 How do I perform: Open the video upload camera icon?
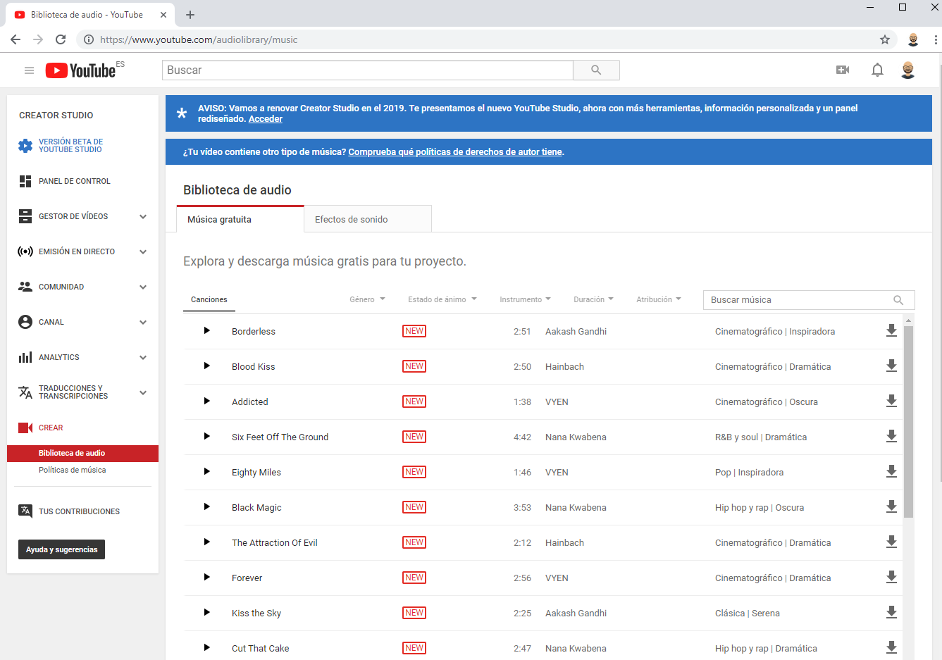click(x=843, y=70)
